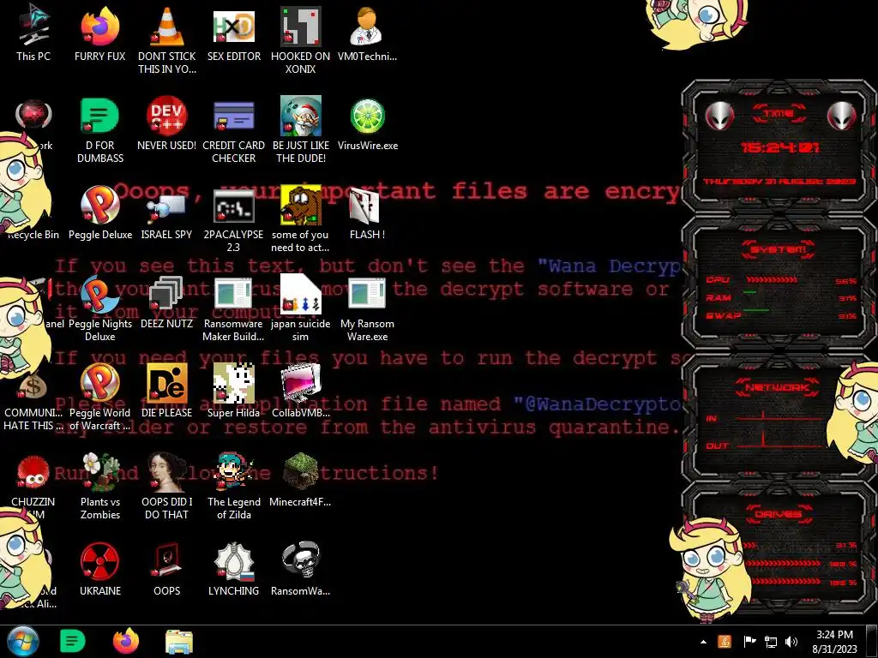
Task: Launch VirusWire.exe lime icon
Action: point(367,123)
